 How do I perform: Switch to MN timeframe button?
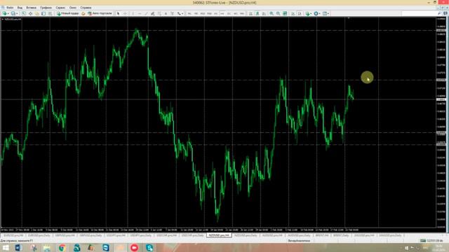242,13
